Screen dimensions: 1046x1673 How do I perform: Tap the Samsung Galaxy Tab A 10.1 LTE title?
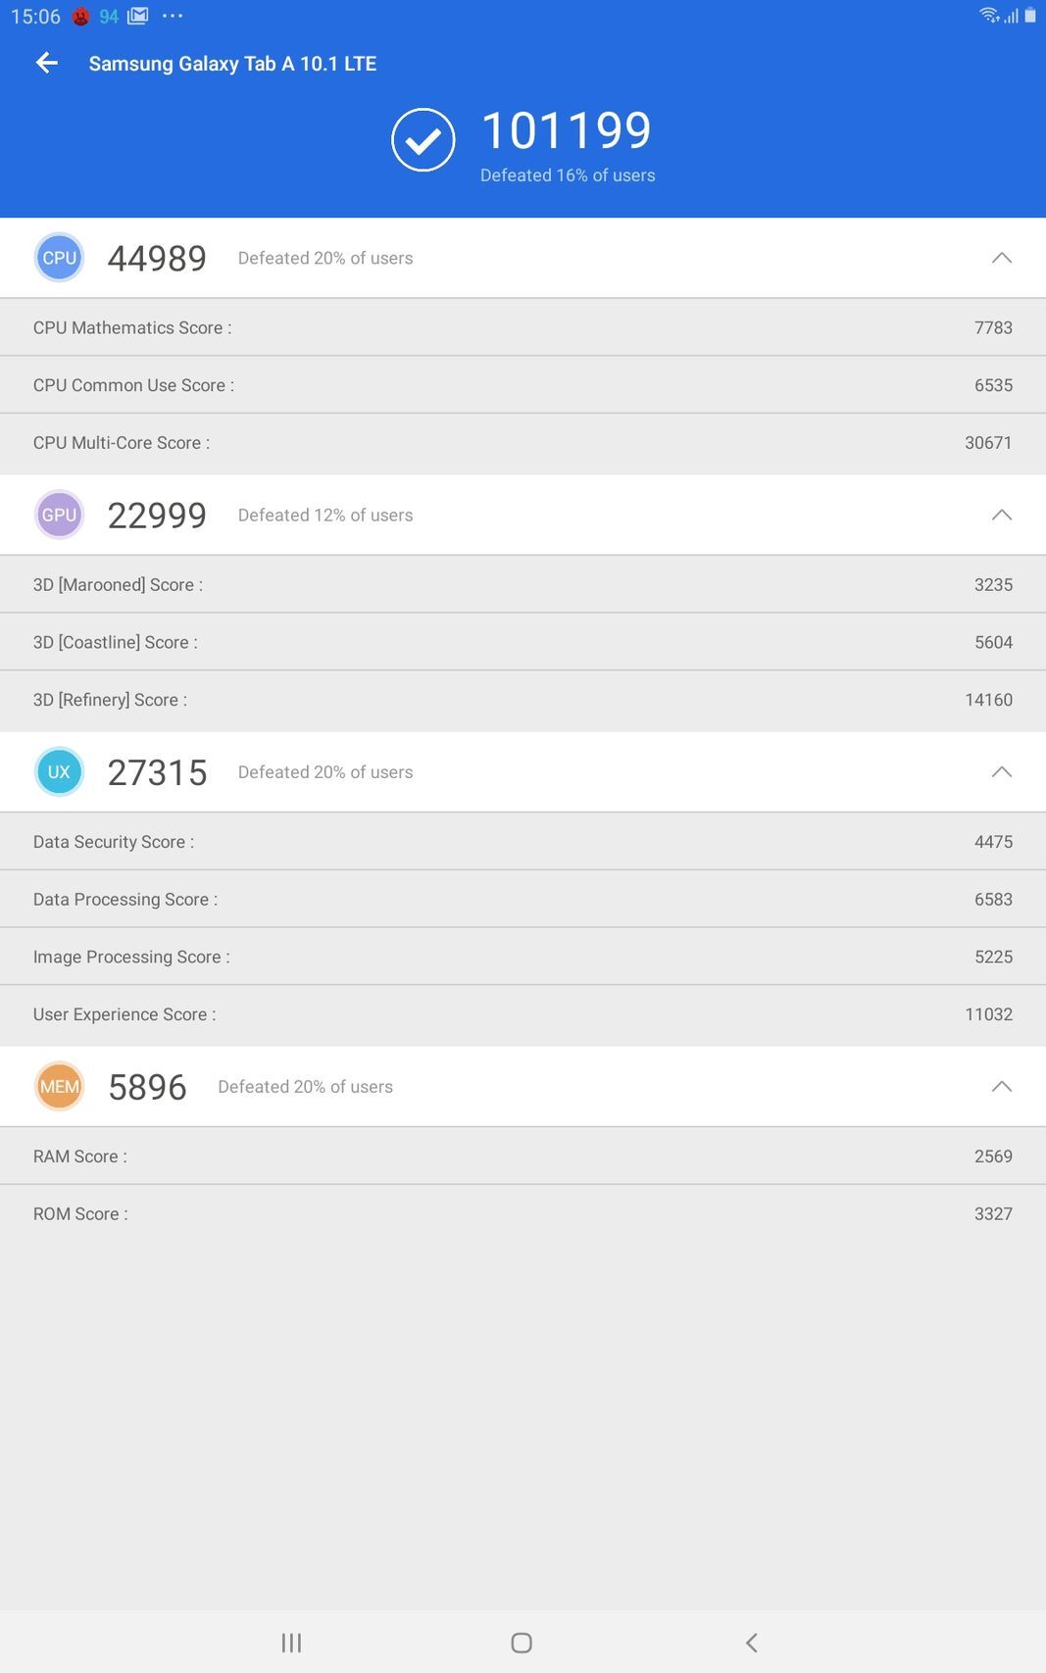click(x=232, y=64)
